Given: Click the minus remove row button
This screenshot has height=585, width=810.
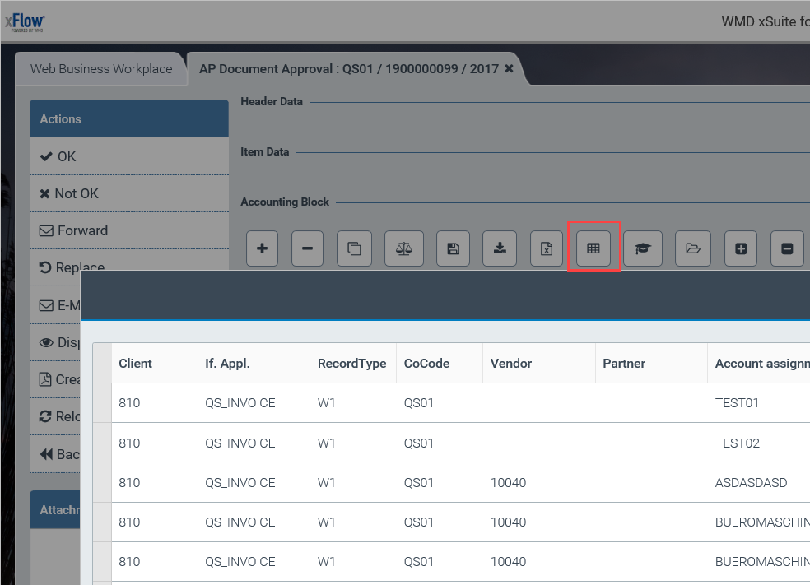Looking at the screenshot, I should click(307, 248).
